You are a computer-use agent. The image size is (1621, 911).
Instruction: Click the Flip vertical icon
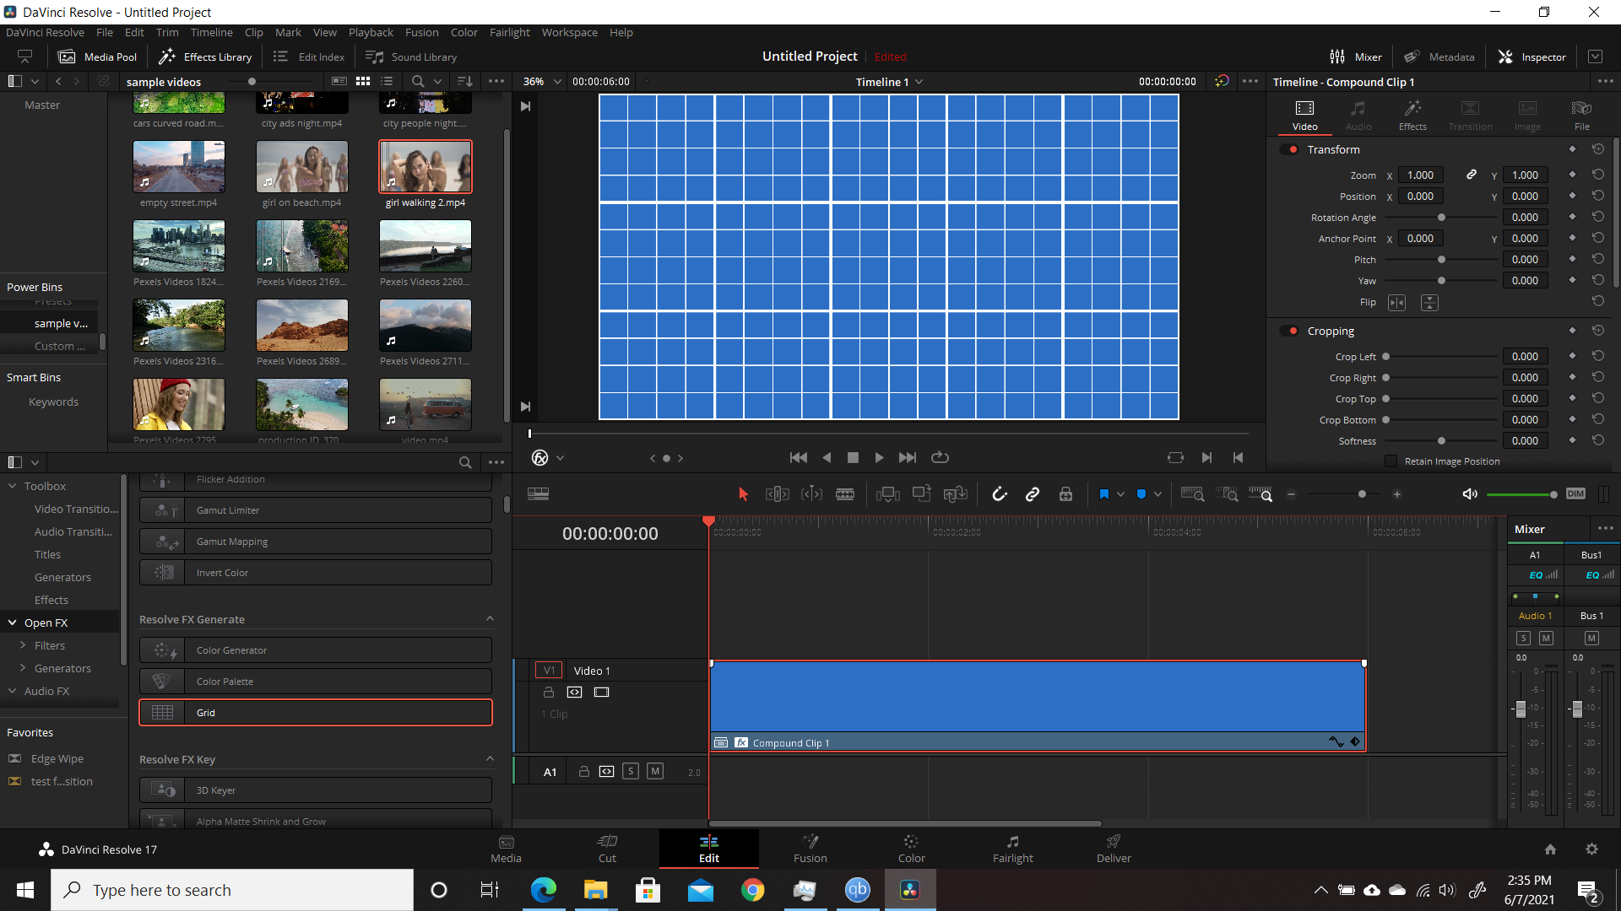coord(1429,303)
